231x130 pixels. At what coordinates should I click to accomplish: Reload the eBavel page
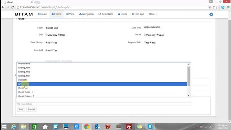[x=13, y=7]
